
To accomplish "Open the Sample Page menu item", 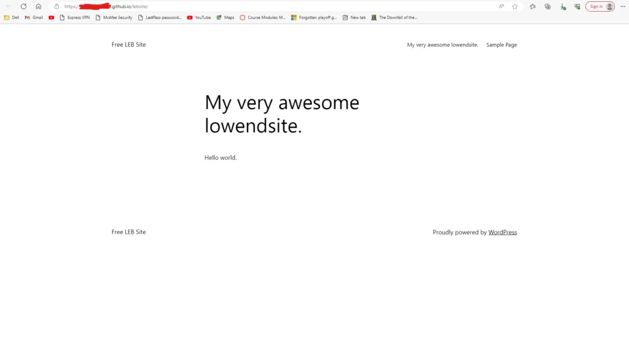I will tap(501, 45).
